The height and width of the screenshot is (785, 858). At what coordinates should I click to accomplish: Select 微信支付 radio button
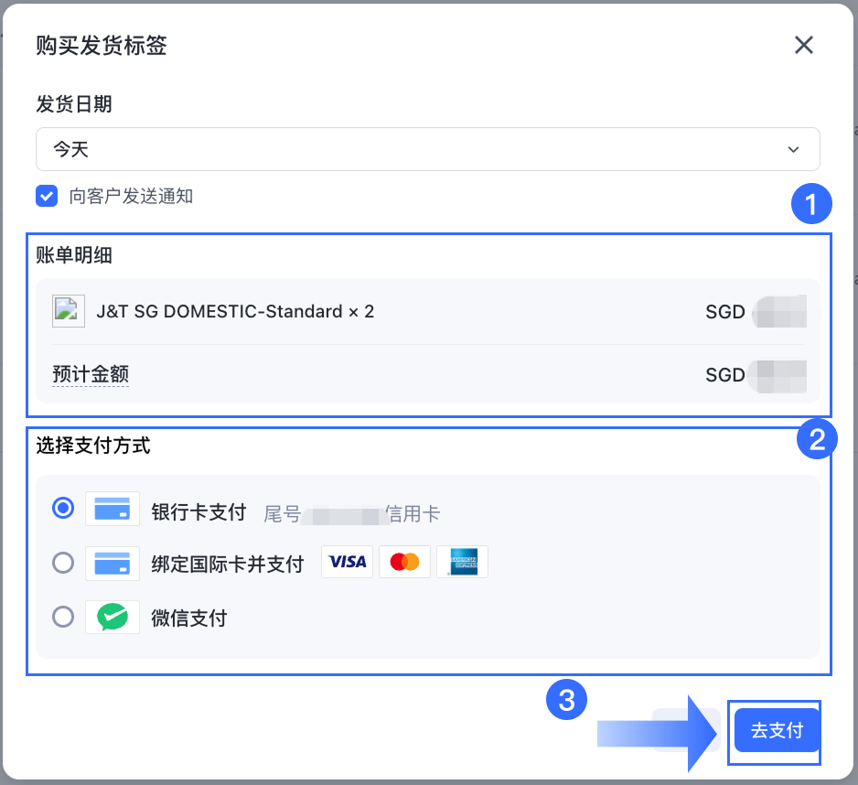[x=63, y=617]
